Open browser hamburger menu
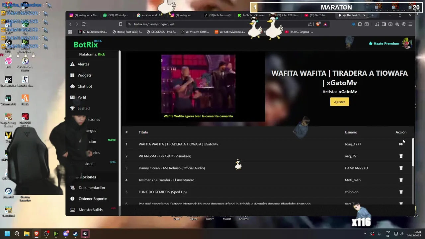 pos(410,24)
